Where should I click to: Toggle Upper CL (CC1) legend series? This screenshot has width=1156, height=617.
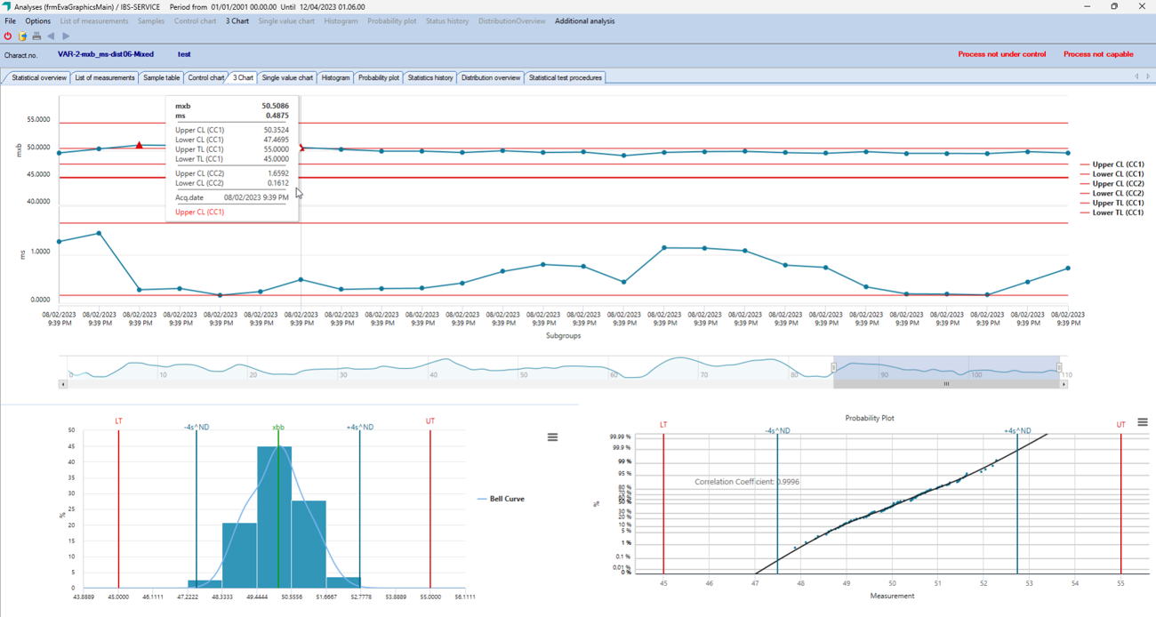1117,164
